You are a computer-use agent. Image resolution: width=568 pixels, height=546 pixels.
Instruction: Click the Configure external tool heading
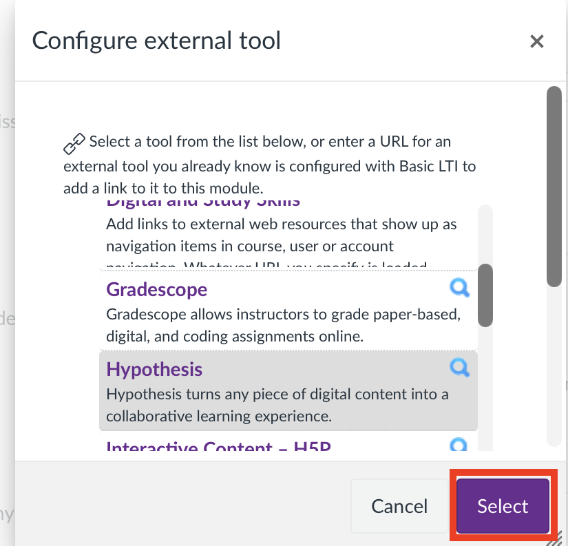pyautogui.click(x=156, y=41)
